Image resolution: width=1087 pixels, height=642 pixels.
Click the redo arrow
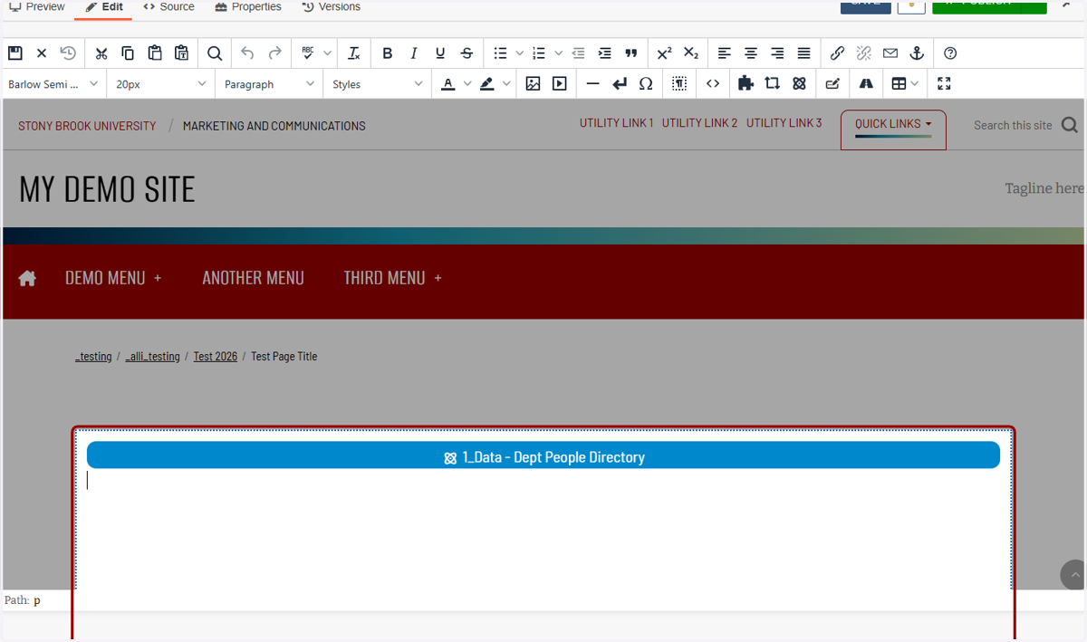pyautogui.click(x=274, y=53)
